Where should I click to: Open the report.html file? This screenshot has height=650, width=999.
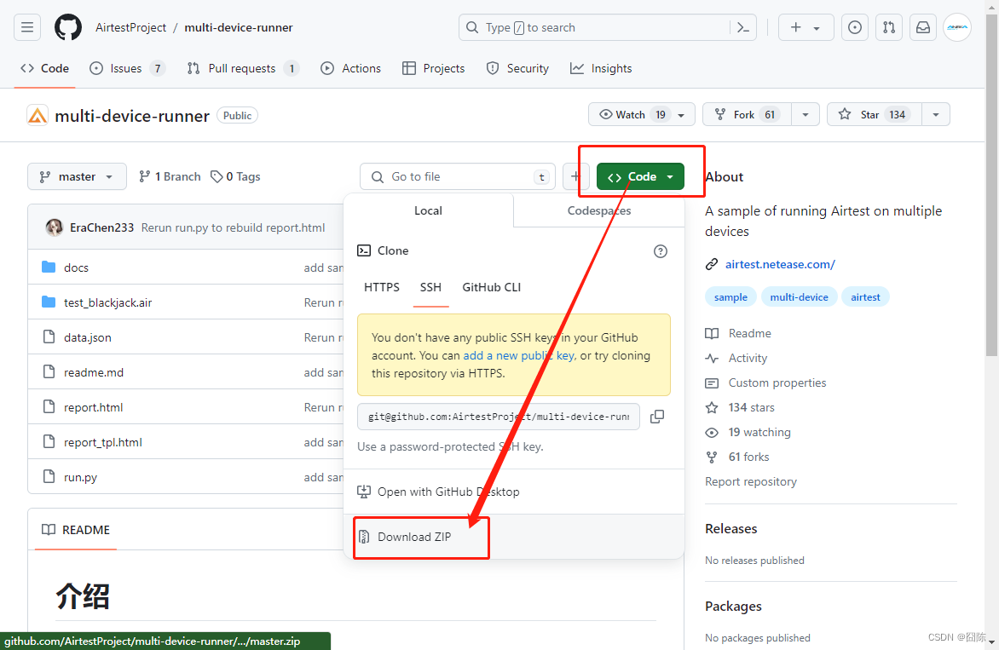(x=93, y=407)
